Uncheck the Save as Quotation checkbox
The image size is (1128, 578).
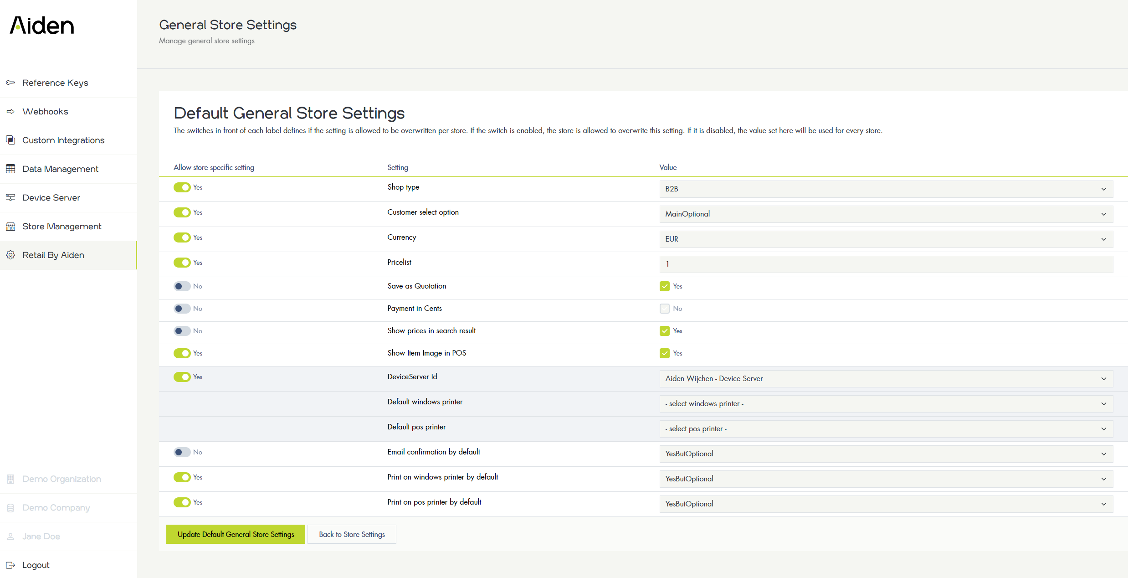(664, 286)
